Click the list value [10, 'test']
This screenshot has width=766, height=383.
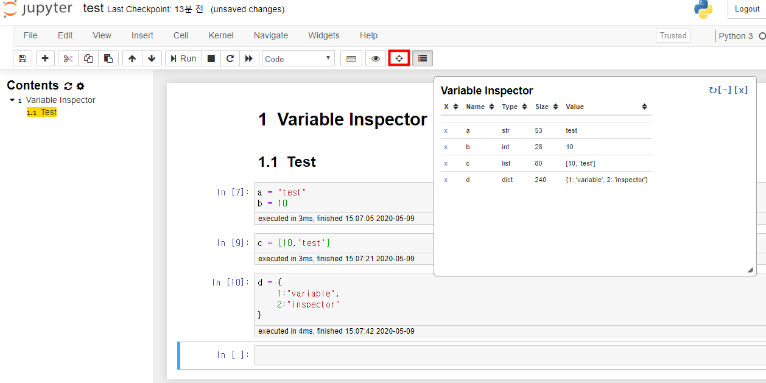coord(580,163)
